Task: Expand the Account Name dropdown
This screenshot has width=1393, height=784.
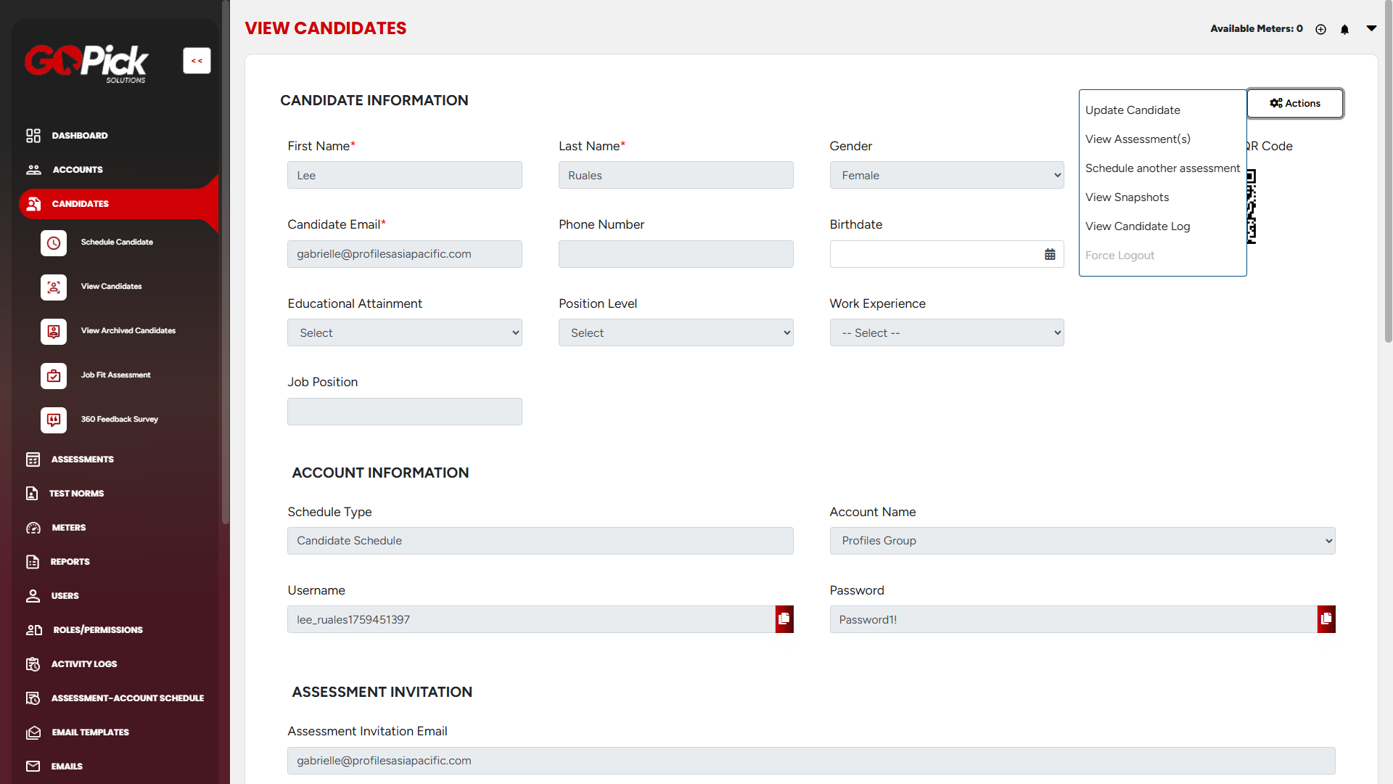Action: pos(1082,541)
